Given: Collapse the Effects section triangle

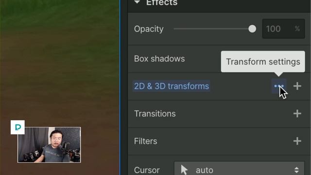Looking at the screenshot, I should [137, 2].
